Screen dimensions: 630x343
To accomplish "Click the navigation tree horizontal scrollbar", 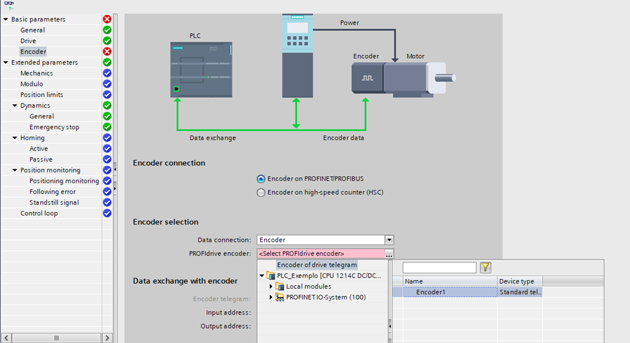I will click(x=56, y=338).
